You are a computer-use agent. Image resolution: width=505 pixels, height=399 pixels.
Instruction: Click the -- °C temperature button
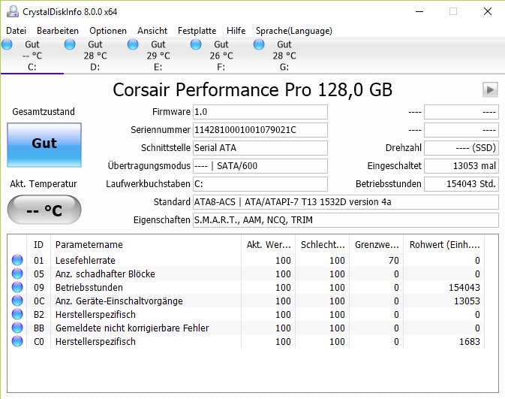point(44,210)
